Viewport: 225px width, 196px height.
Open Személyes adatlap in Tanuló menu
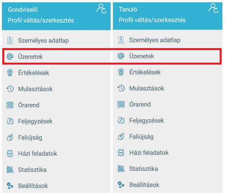168,40
